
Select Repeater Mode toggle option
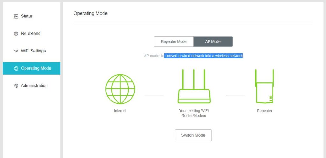(x=174, y=42)
